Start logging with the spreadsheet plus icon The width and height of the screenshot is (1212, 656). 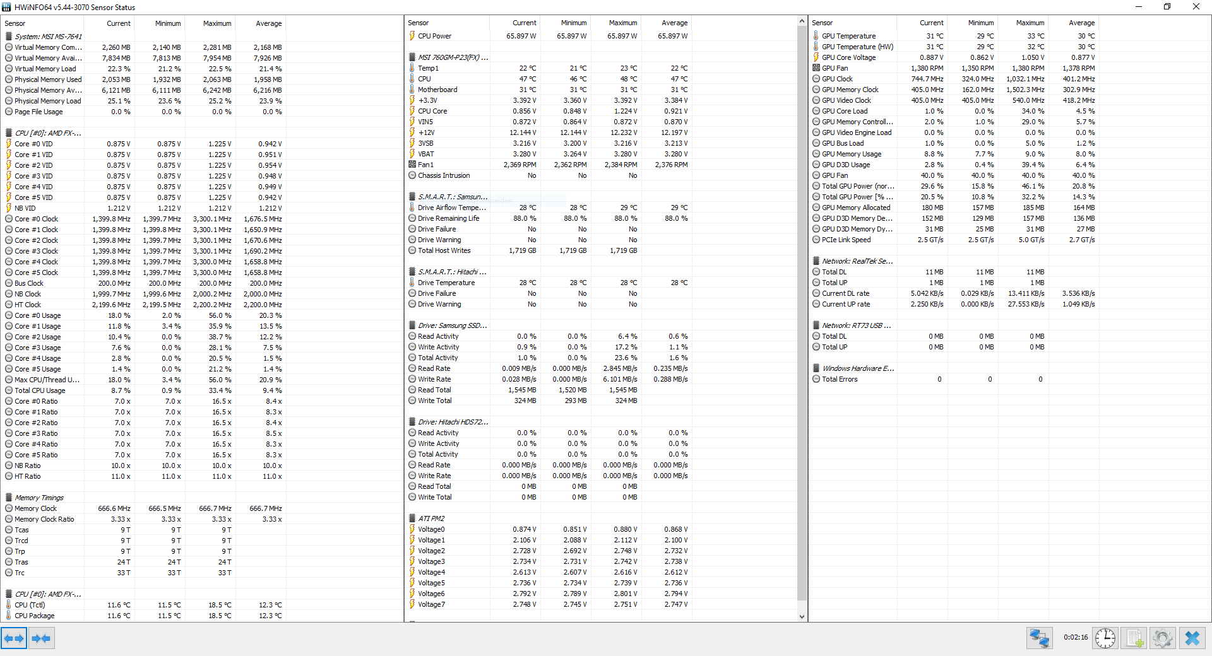click(x=1134, y=638)
